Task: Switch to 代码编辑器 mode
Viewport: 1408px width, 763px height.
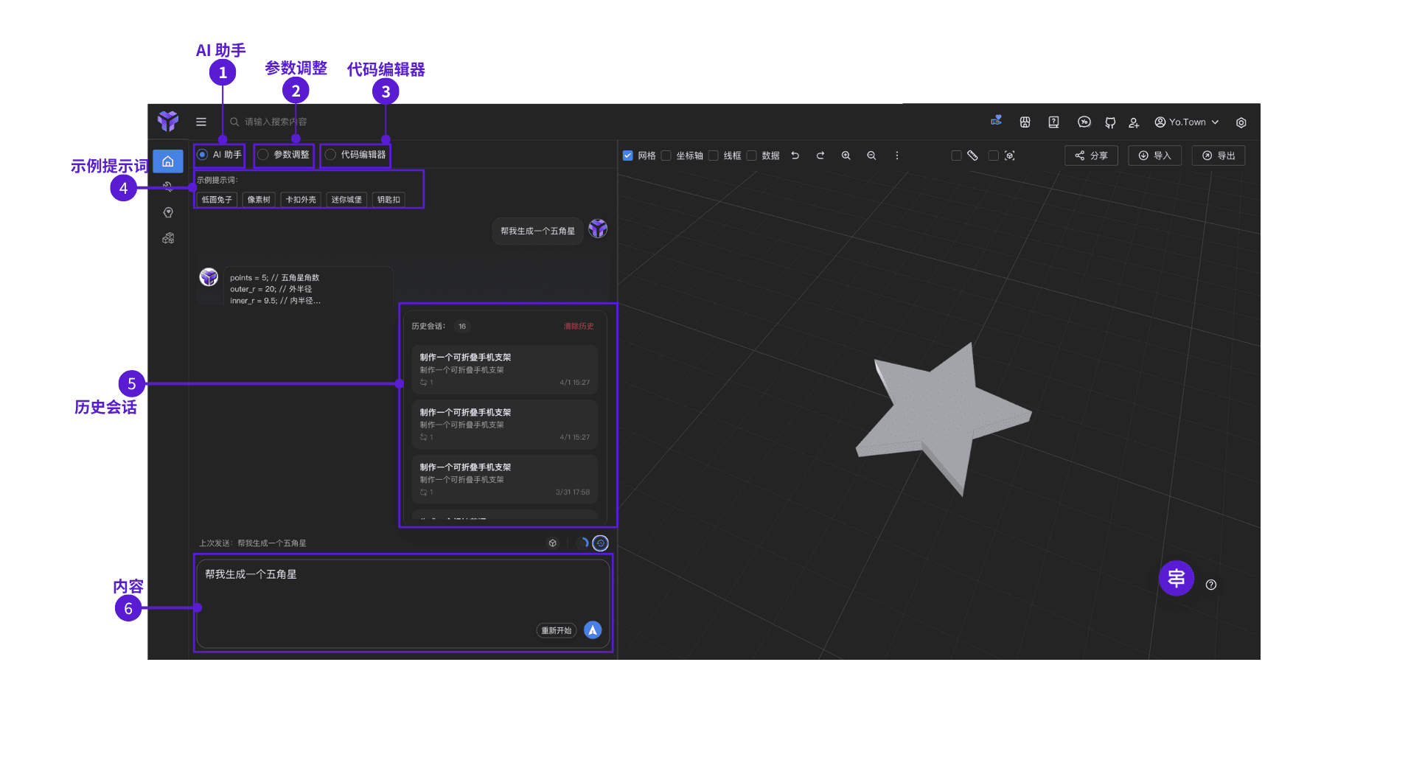Action: coord(356,155)
